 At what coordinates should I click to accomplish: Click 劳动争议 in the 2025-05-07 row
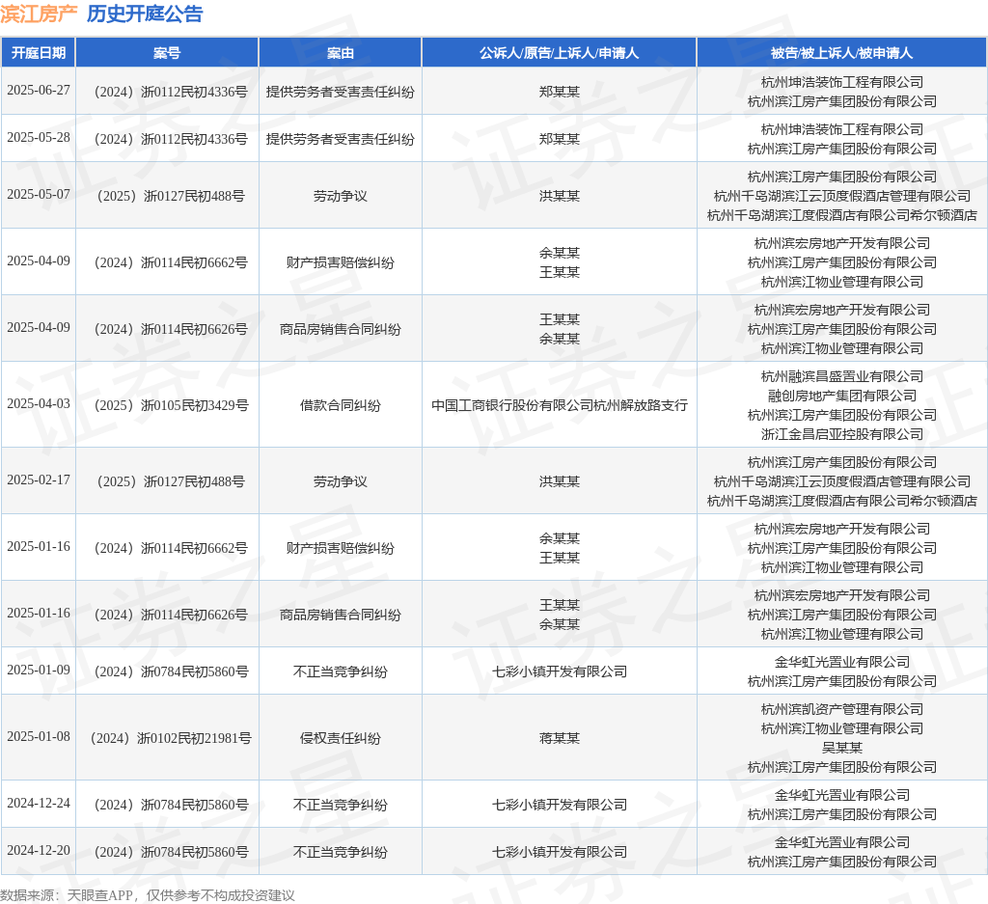tap(341, 197)
